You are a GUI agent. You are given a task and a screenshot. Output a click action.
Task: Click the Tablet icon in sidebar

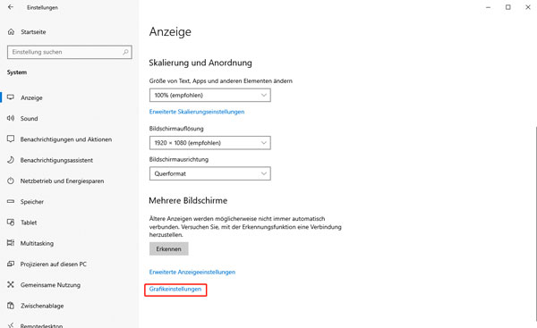click(x=11, y=223)
